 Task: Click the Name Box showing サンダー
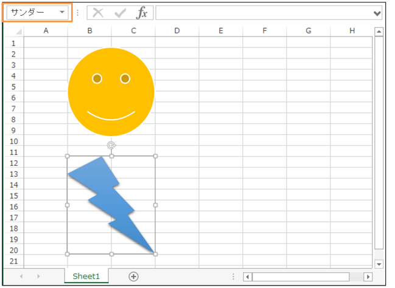(32, 13)
